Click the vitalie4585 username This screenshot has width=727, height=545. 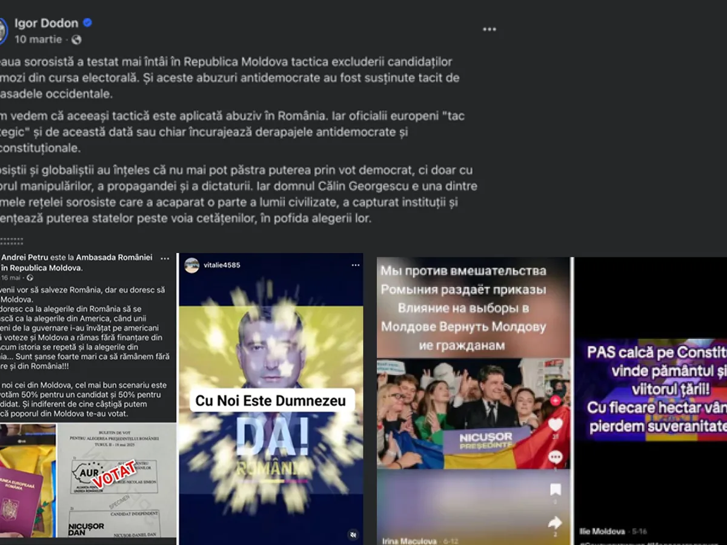point(222,265)
